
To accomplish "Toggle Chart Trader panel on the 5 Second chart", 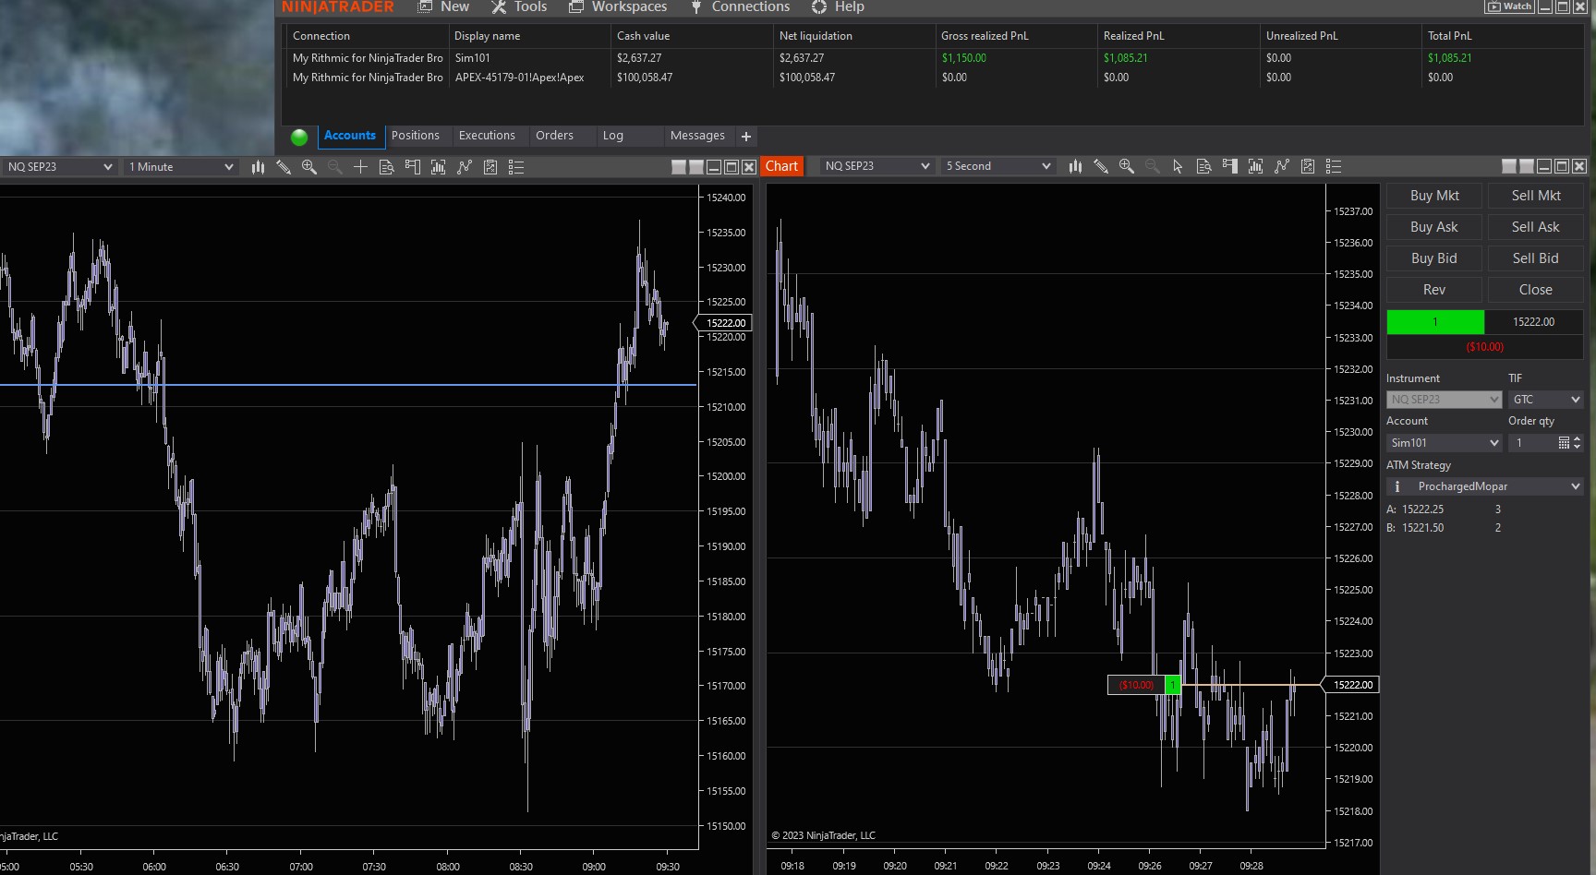I will pos(1229,166).
